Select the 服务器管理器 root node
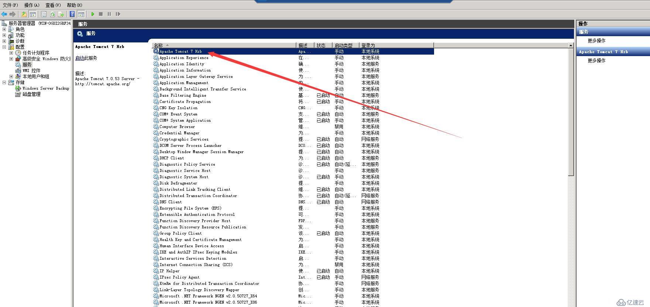The image size is (650, 307). [36, 23]
